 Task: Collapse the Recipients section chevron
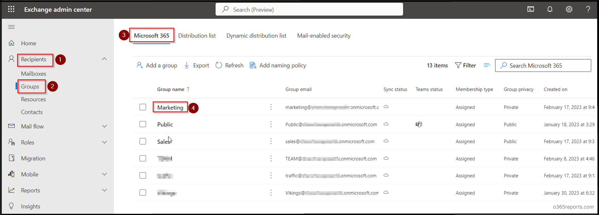click(104, 59)
